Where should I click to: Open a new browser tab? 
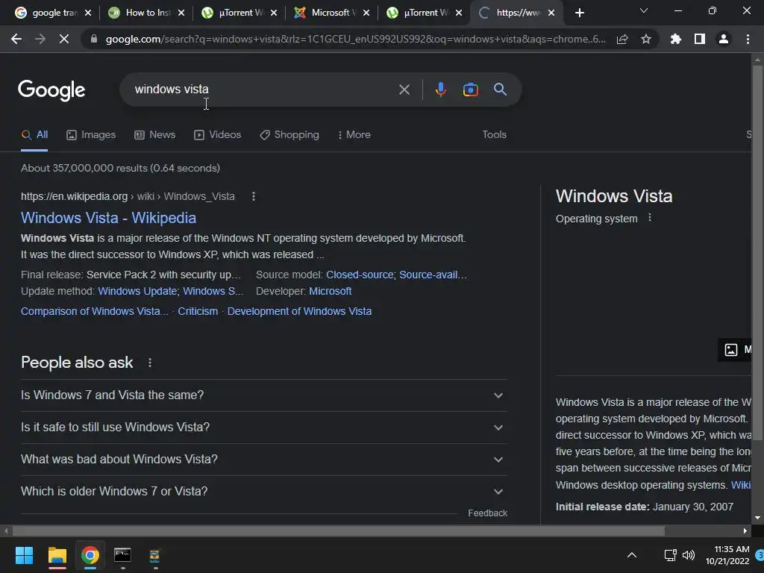coord(579,13)
